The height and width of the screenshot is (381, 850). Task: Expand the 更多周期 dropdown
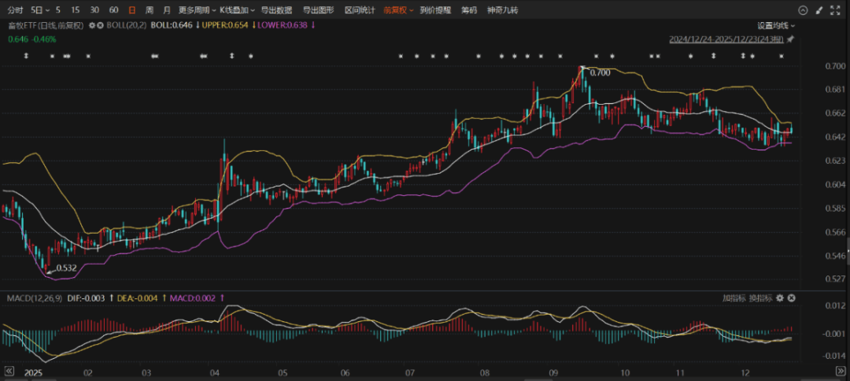click(197, 10)
